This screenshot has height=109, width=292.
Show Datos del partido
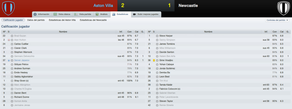36,20
